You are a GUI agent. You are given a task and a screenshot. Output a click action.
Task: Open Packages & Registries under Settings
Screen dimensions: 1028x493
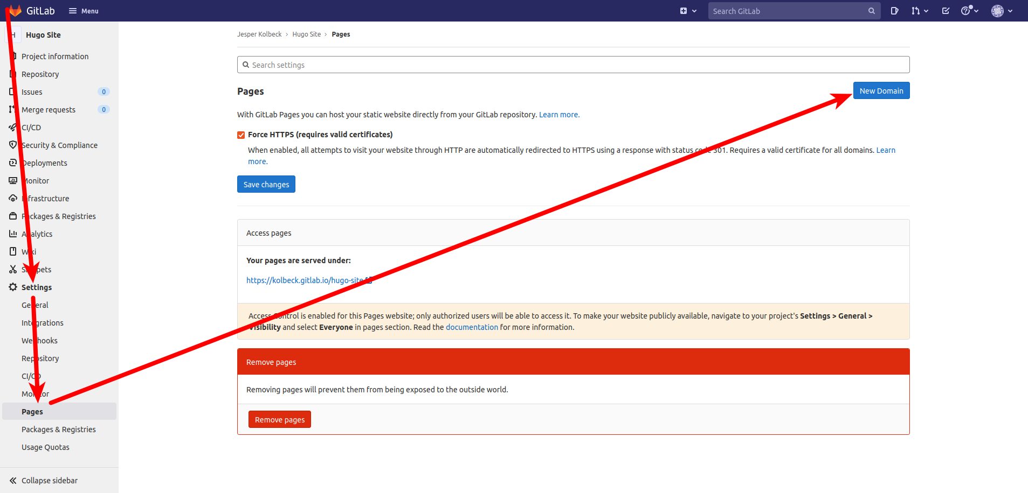click(x=59, y=429)
